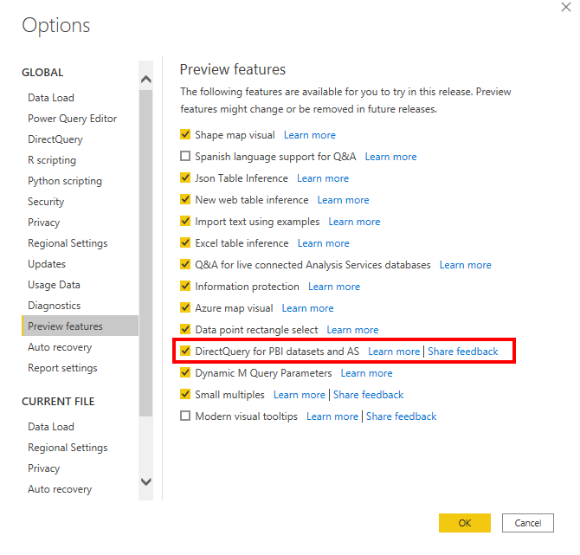
Task: Open Learn more for Excel table inference
Action: 323,243
